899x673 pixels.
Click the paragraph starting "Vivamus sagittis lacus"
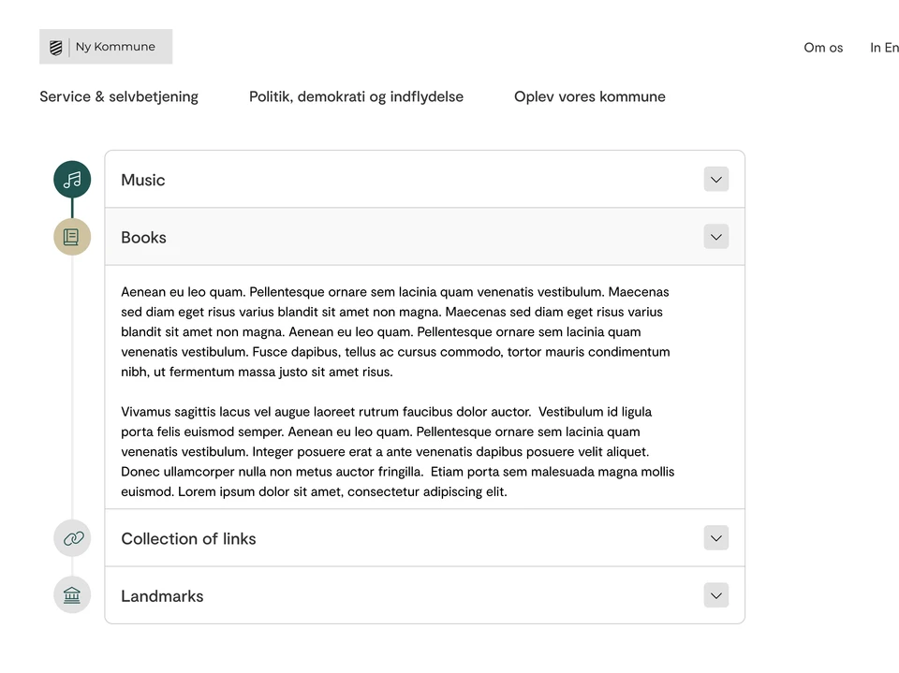point(396,451)
